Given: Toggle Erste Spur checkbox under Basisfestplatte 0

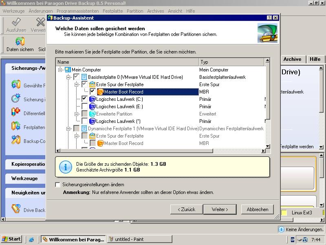Looking at the screenshot, I should [x=84, y=84].
